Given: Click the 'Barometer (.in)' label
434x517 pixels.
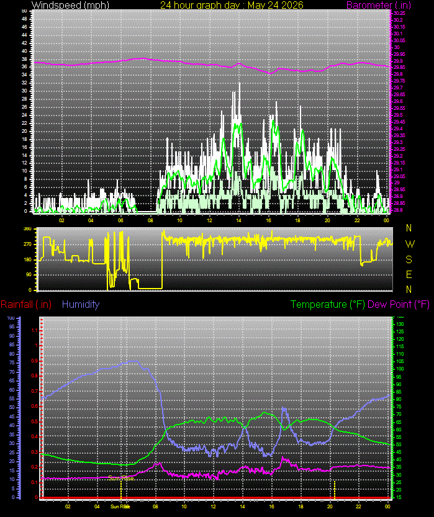Looking at the screenshot, I should pyautogui.click(x=379, y=5).
